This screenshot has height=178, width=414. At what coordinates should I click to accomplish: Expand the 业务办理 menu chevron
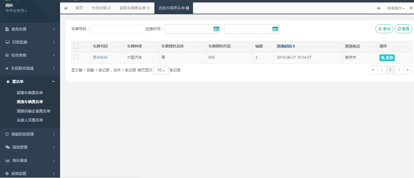(54, 29)
